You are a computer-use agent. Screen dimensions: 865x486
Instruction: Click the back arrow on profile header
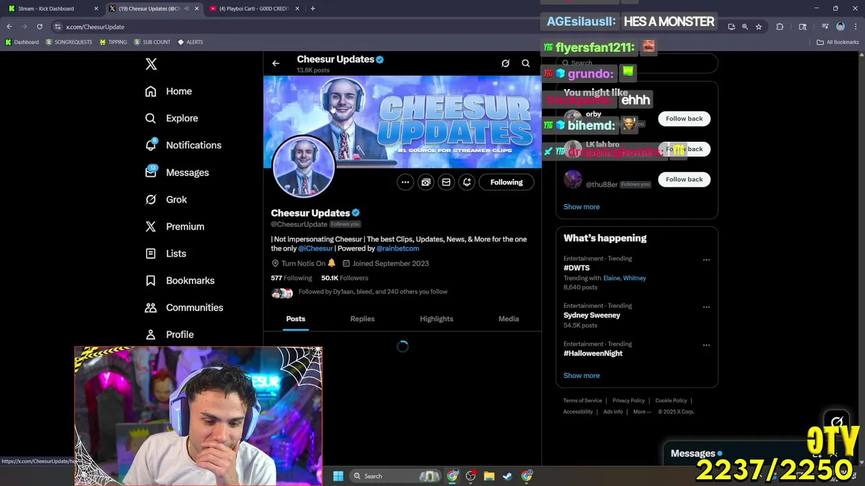click(x=276, y=63)
